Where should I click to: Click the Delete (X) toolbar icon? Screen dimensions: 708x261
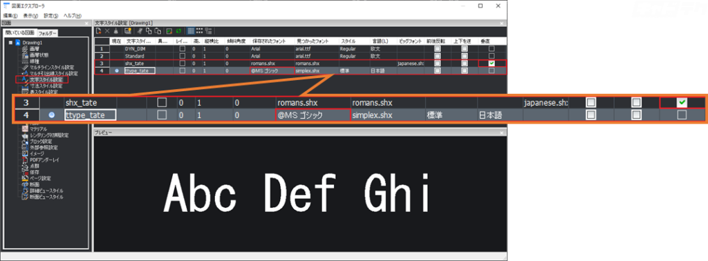[x=107, y=31]
